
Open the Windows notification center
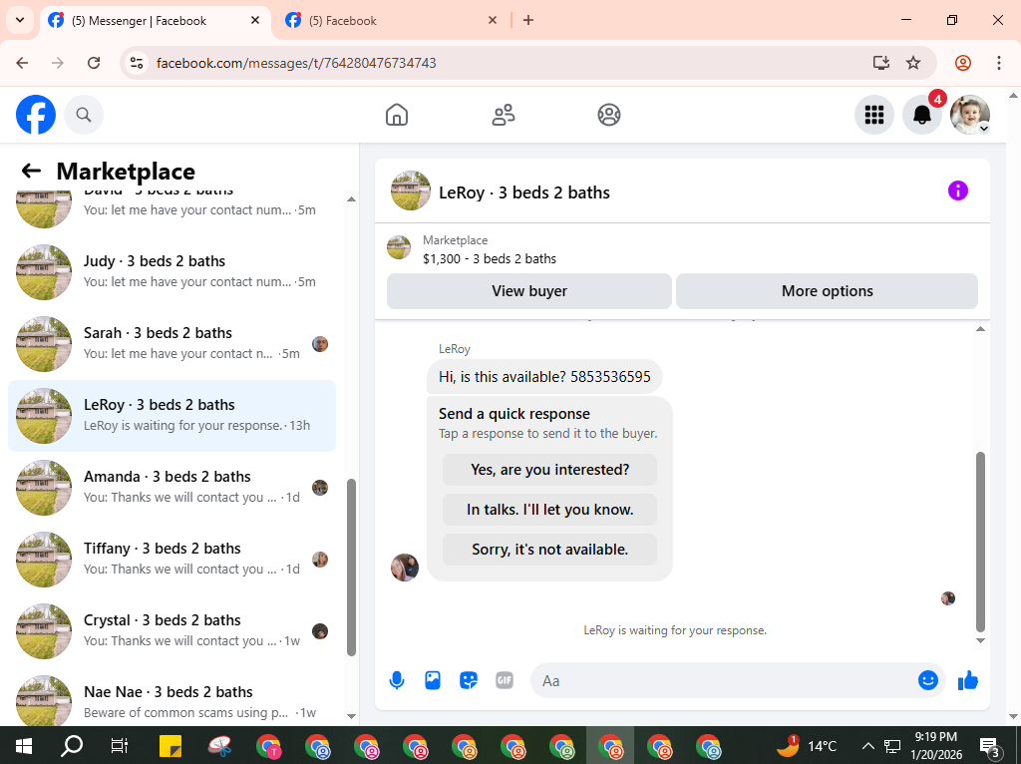click(x=990, y=746)
